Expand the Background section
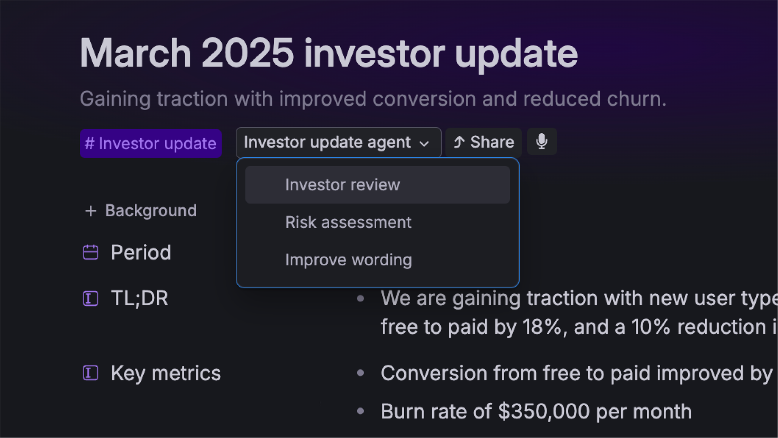The width and height of the screenshot is (778, 438). pos(141,211)
